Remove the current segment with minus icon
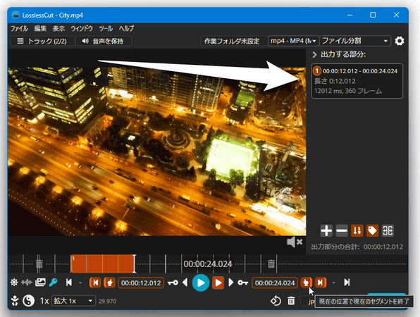 (x=342, y=230)
